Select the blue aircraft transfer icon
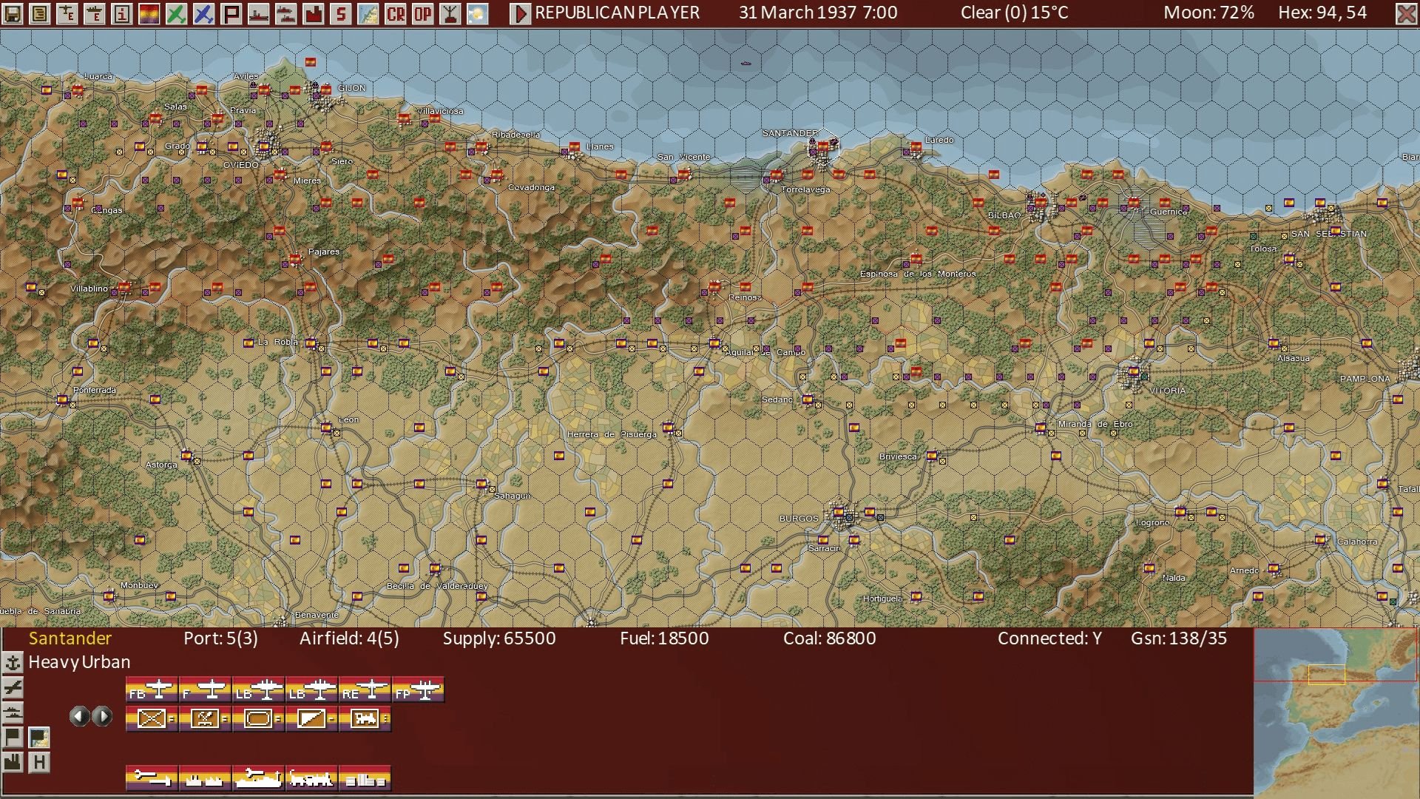Image resolution: width=1420 pixels, height=799 pixels. pyautogui.click(x=205, y=13)
